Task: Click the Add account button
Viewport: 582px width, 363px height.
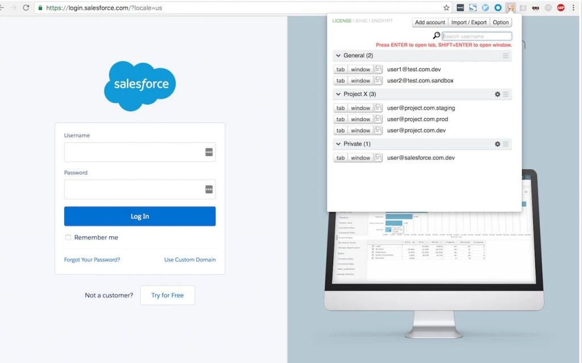Action: click(430, 22)
